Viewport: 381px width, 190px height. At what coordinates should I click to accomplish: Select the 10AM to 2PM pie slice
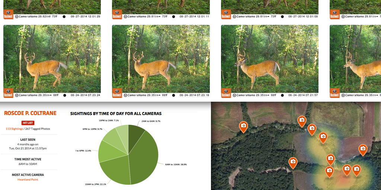[x=114, y=171]
